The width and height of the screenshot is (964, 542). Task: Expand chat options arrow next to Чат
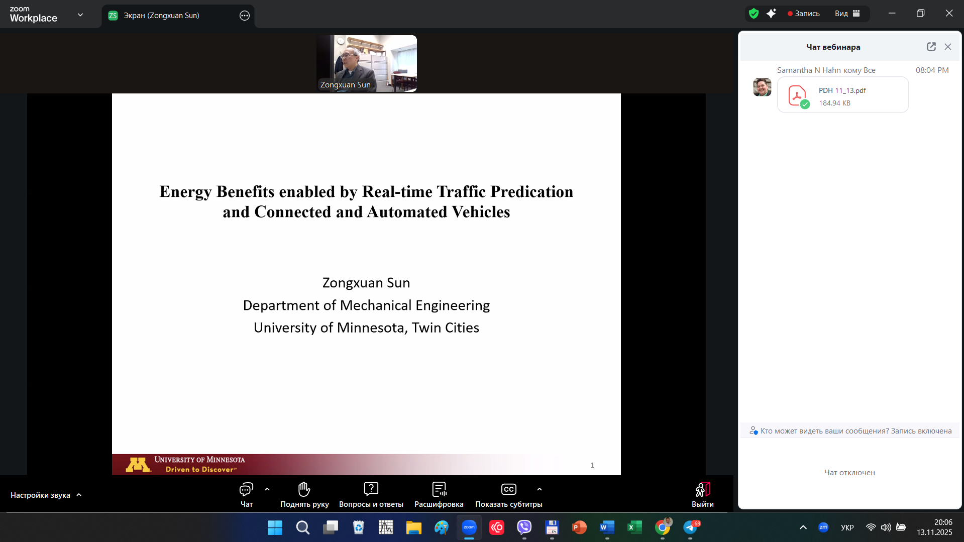coord(267,489)
